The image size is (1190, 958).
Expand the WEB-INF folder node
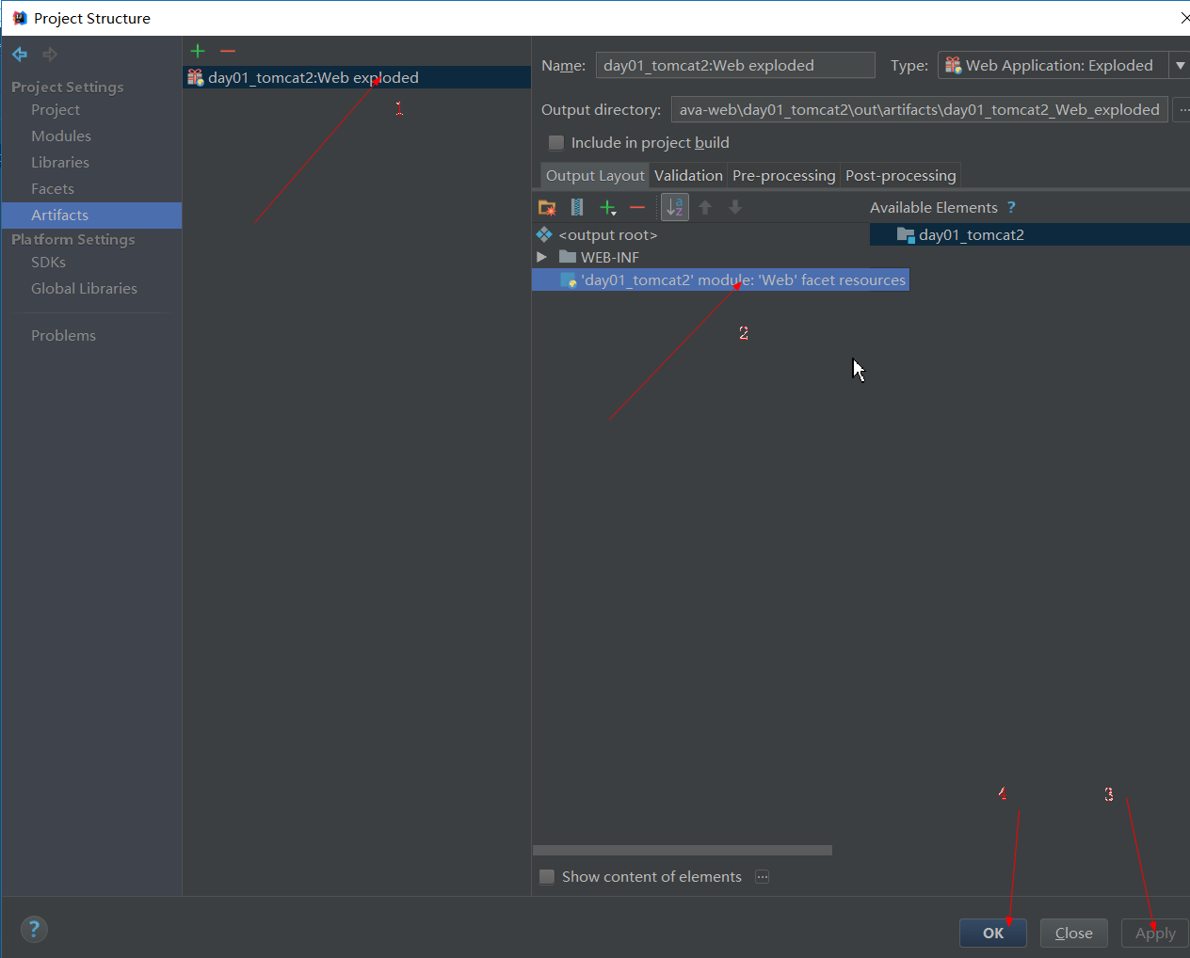pyautogui.click(x=541, y=257)
